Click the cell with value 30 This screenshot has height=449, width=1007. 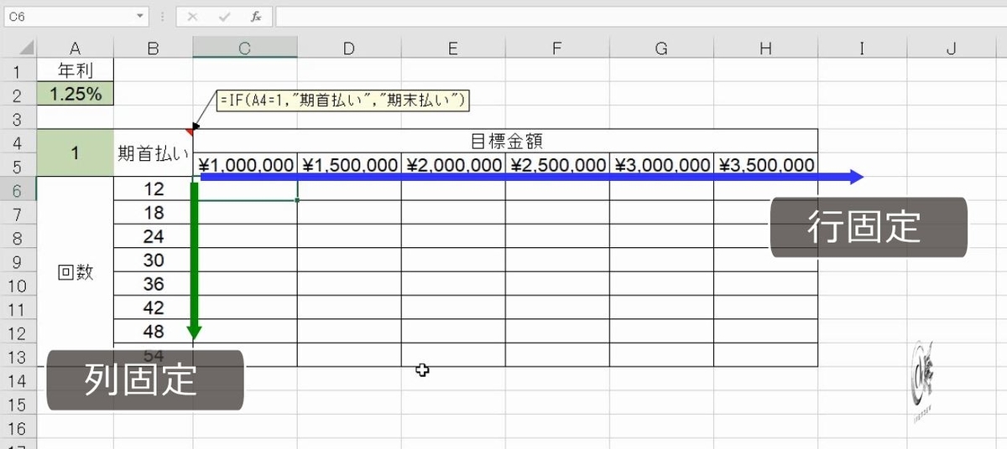tap(153, 261)
